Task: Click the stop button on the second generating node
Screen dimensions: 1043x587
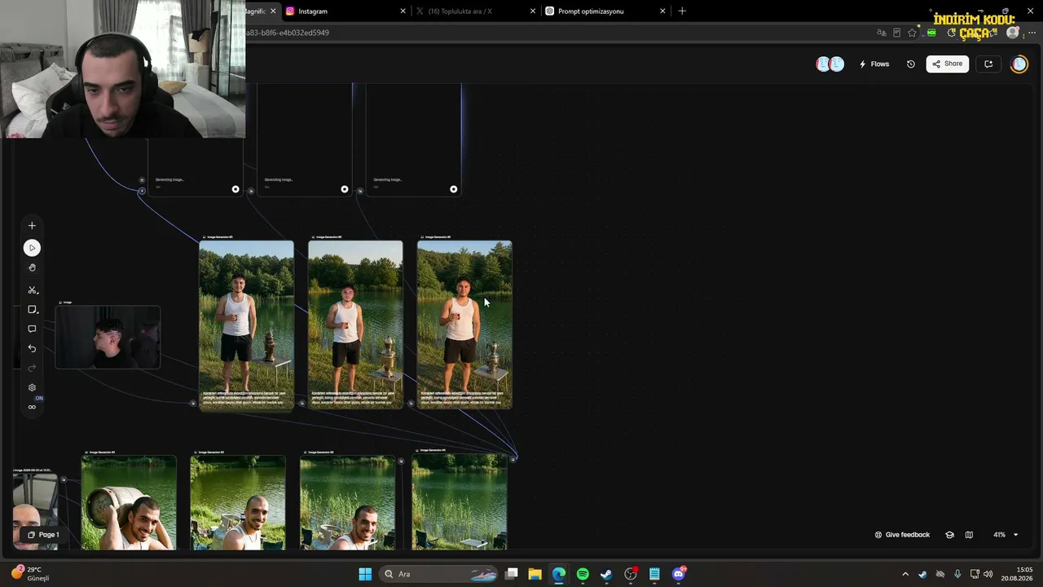Action: [x=345, y=189]
